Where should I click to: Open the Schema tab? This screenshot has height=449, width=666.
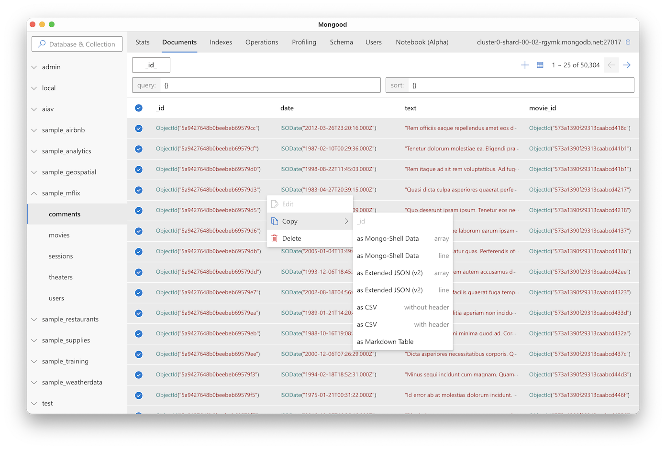(342, 42)
